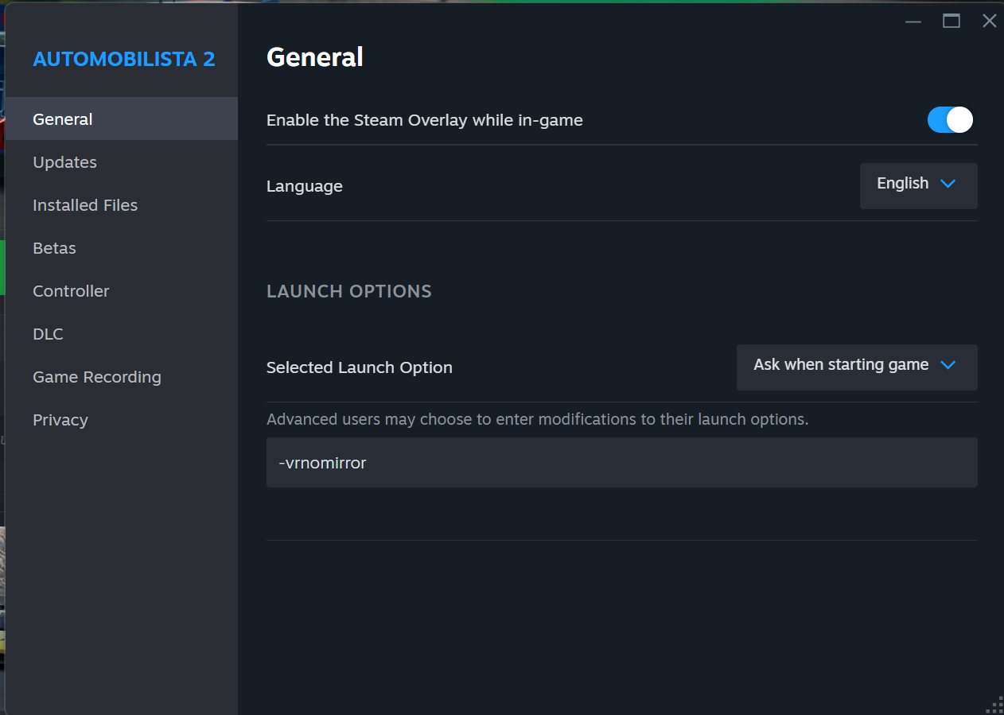
Task: Expand the 'Ask when starting game' dropdown
Action: coord(856,367)
